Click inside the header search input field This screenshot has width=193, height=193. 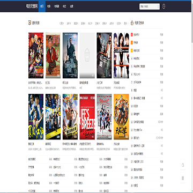[x=148, y=6]
